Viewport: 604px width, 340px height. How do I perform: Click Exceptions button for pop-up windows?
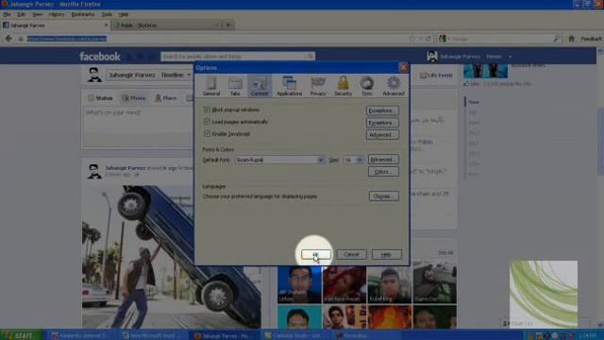coord(382,110)
